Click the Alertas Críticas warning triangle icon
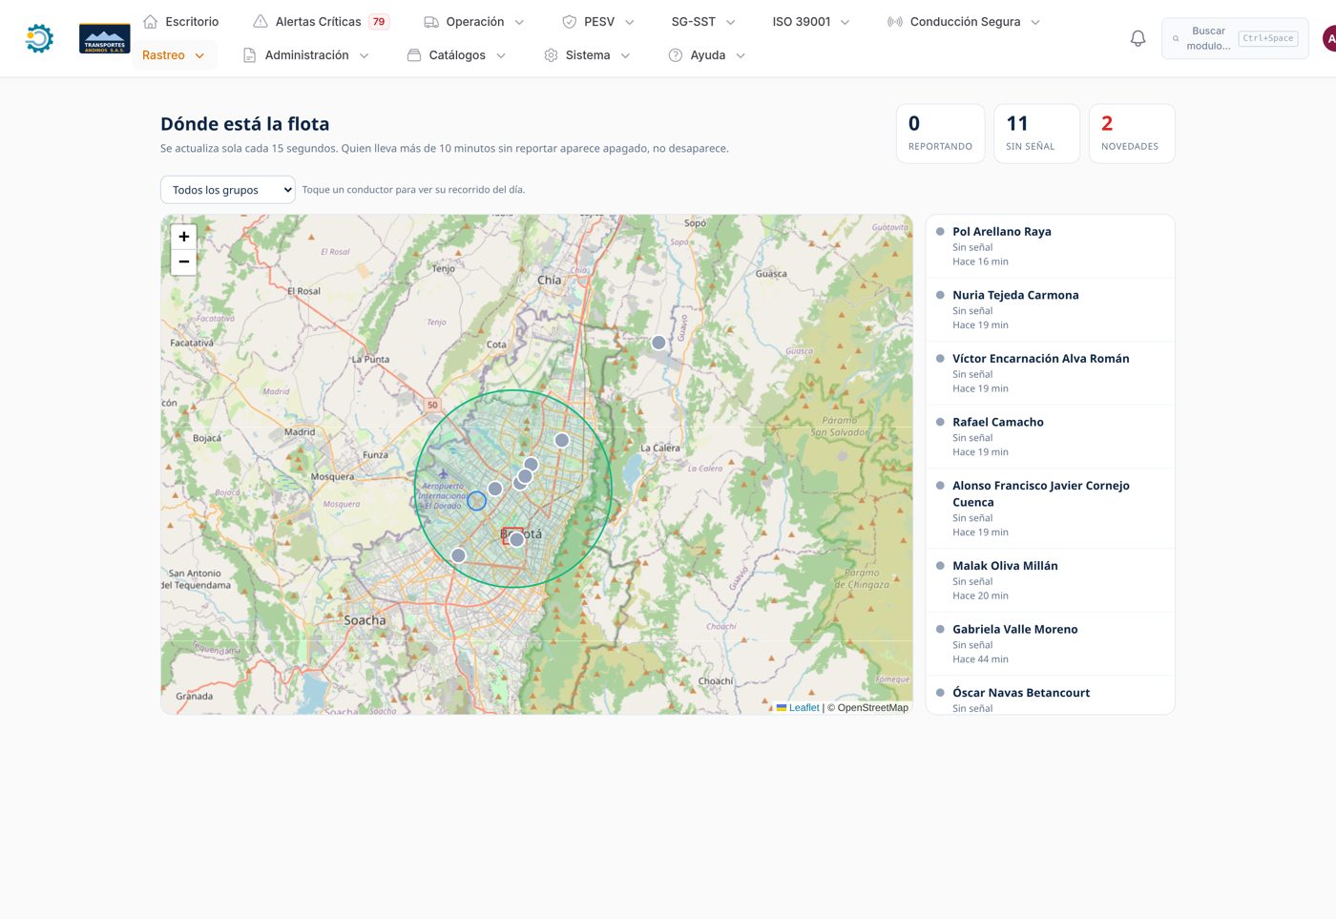Image resolution: width=1336 pixels, height=919 pixels. tap(261, 21)
